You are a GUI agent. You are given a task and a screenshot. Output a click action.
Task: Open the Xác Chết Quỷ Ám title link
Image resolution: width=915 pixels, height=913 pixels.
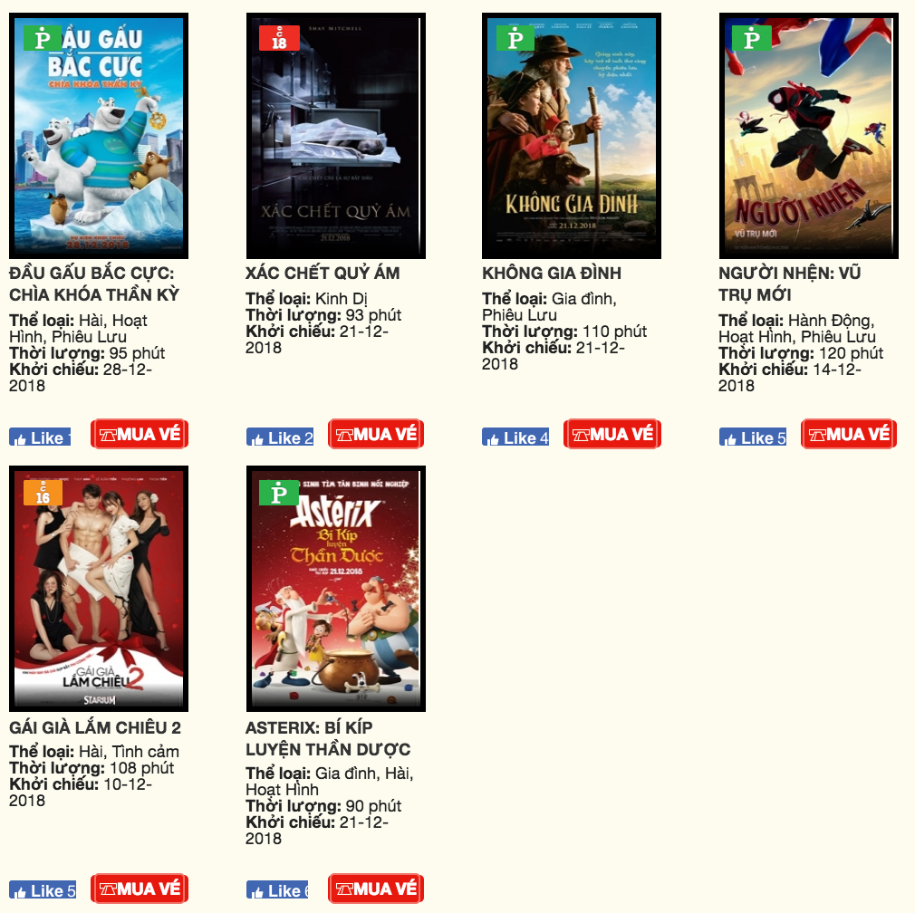323,273
